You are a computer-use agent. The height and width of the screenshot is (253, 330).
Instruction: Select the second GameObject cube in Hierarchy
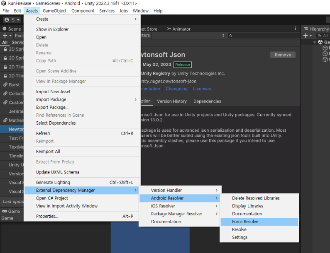[x=325, y=54]
